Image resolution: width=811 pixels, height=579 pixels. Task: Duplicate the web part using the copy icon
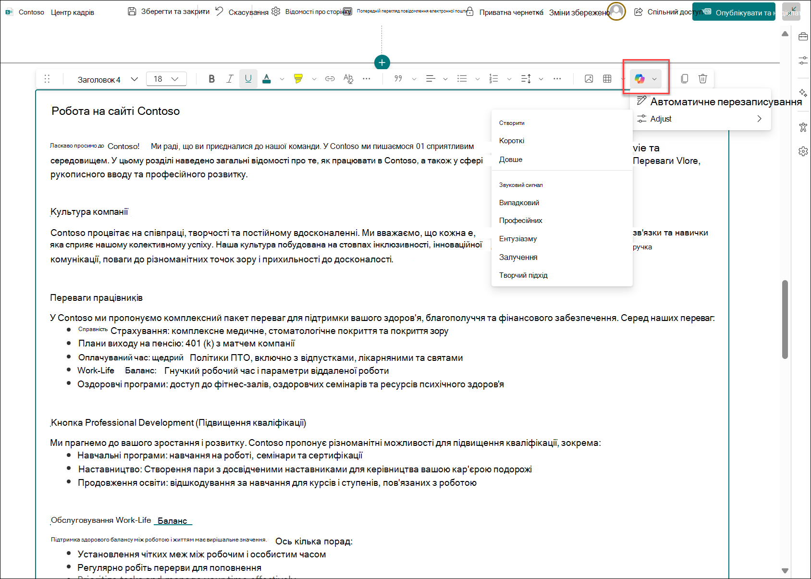[685, 79]
